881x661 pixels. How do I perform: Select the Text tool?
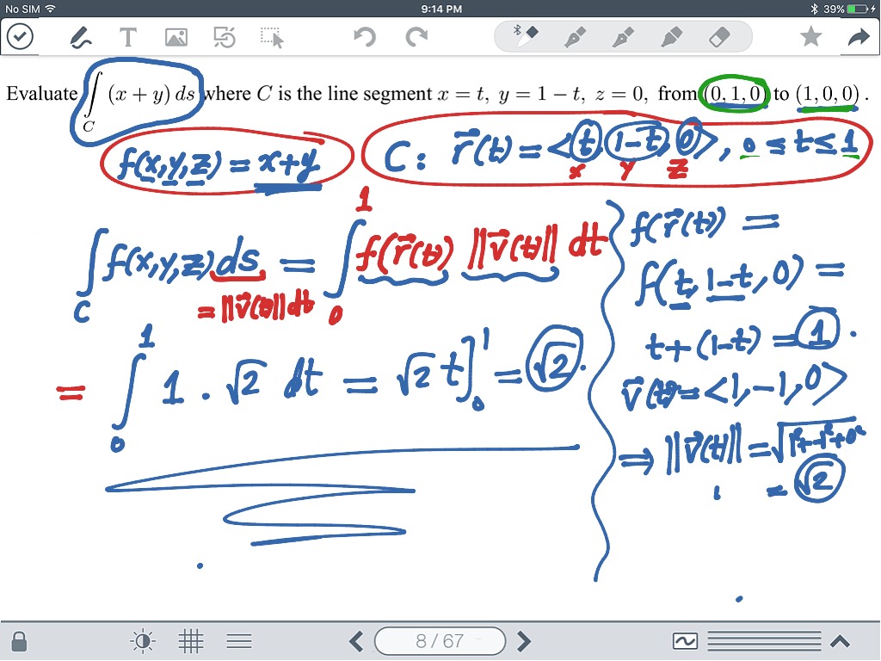128,38
